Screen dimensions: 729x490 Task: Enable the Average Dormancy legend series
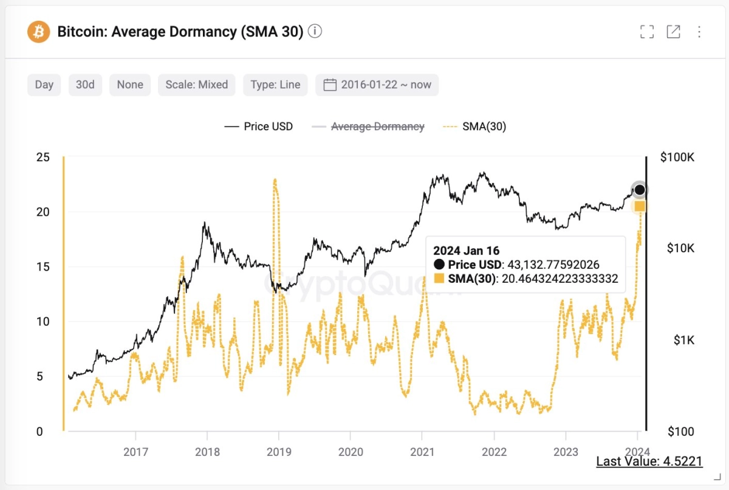(368, 126)
